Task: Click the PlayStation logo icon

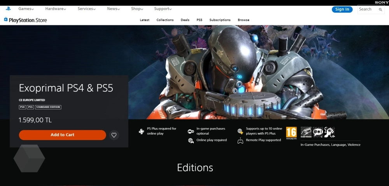Action: 8,9
